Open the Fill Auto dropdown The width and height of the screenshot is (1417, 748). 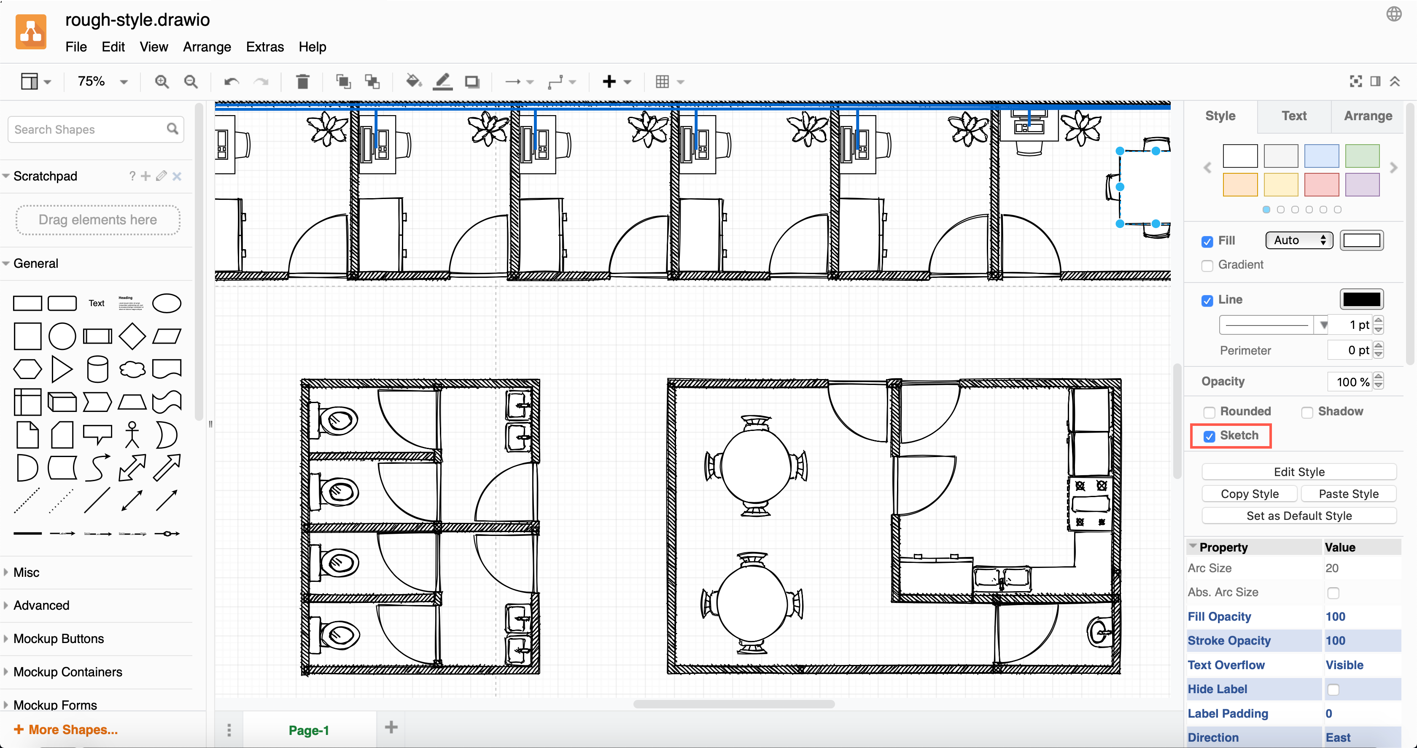coord(1299,240)
